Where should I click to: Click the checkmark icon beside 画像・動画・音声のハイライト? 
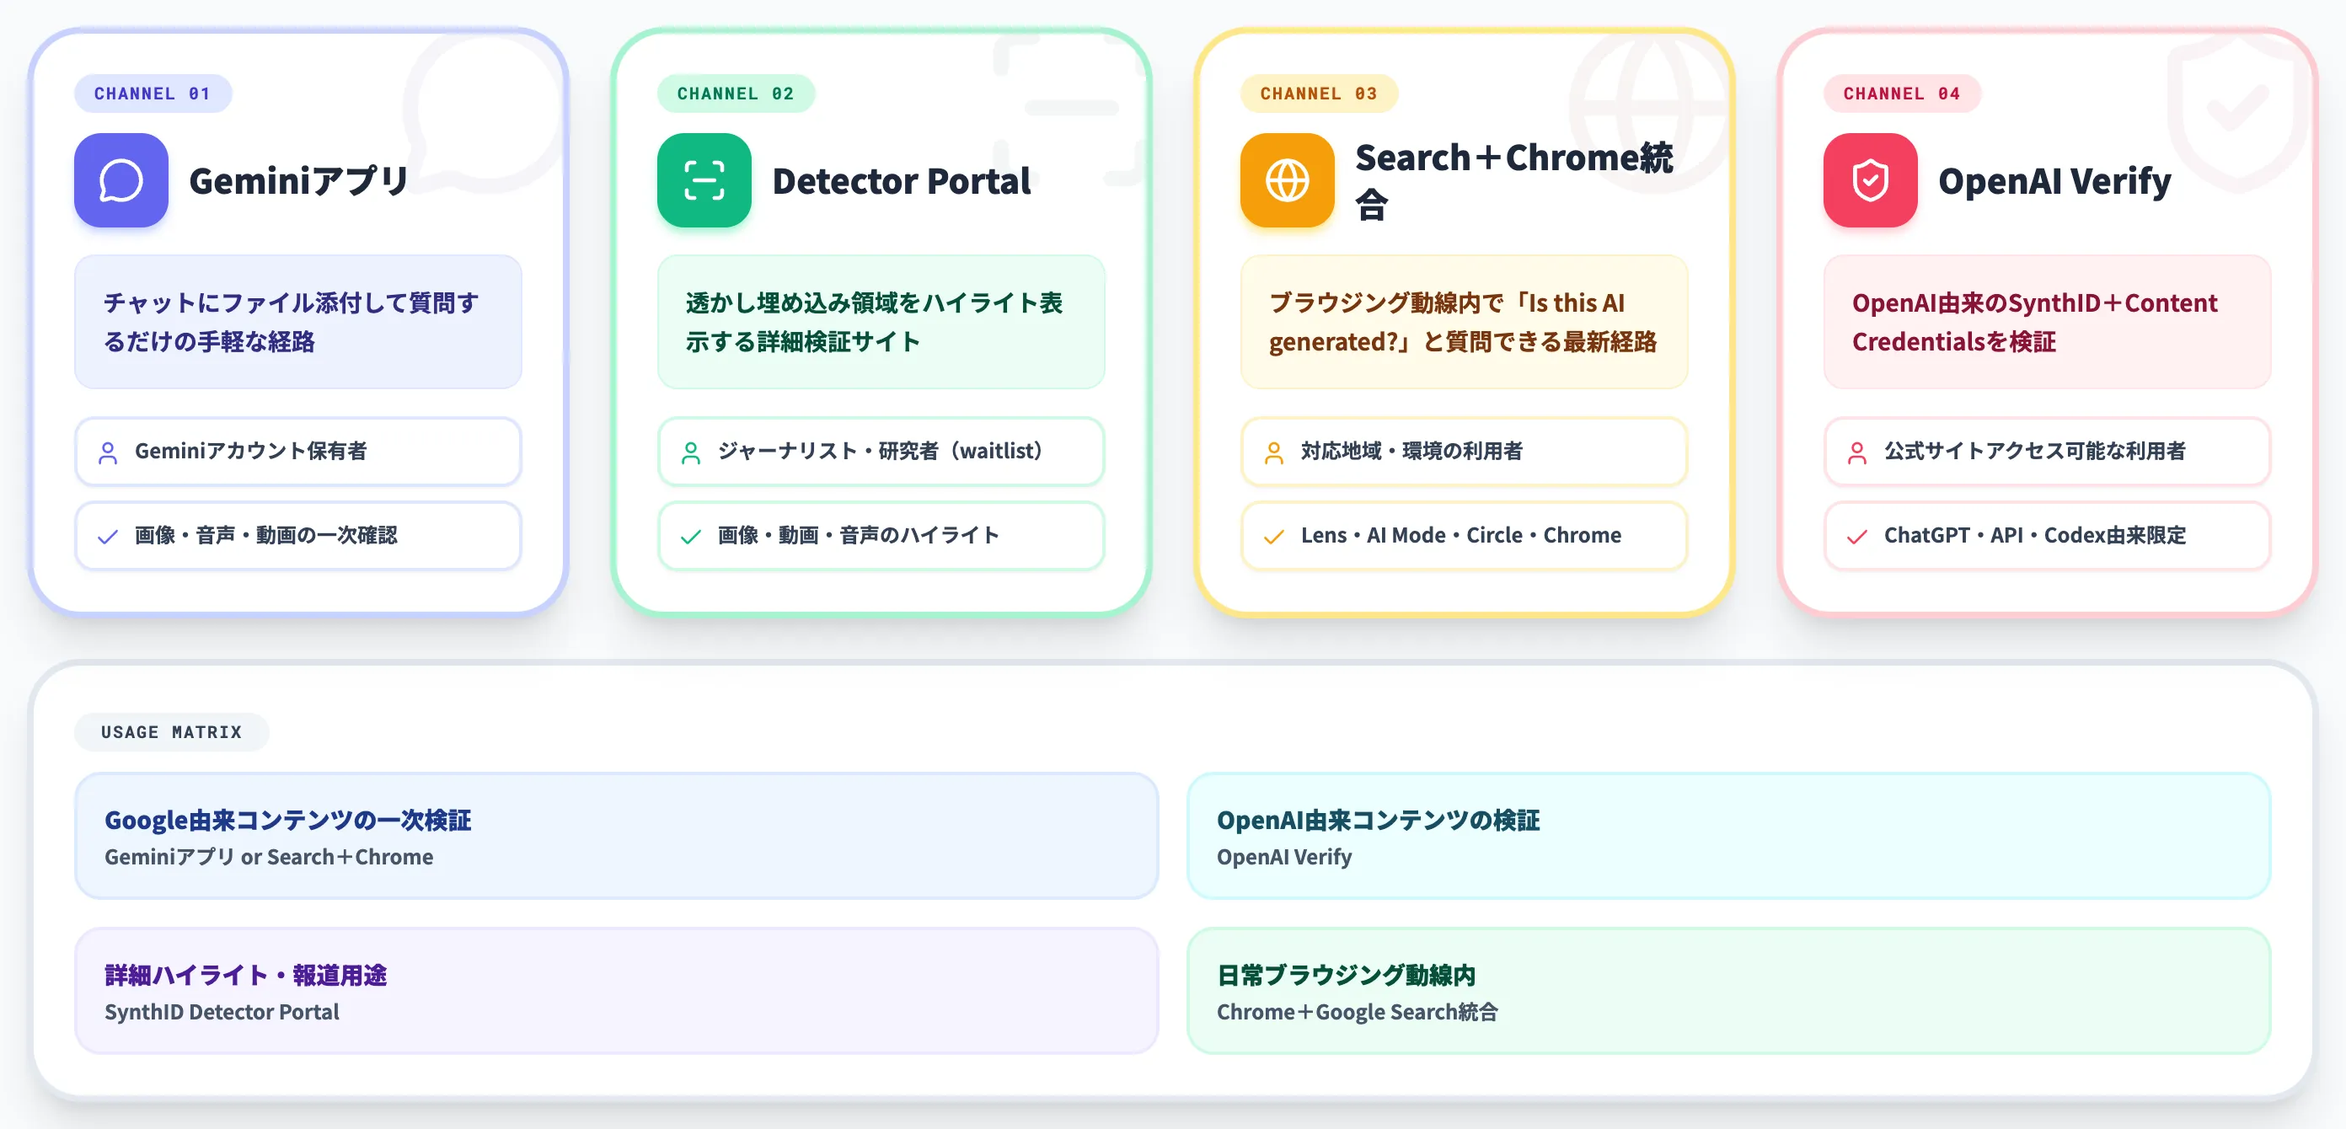tap(690, 536)
